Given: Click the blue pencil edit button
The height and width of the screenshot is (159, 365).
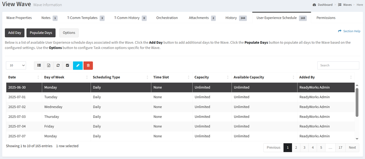Looking at the screenshot, I should pos(78,65).
